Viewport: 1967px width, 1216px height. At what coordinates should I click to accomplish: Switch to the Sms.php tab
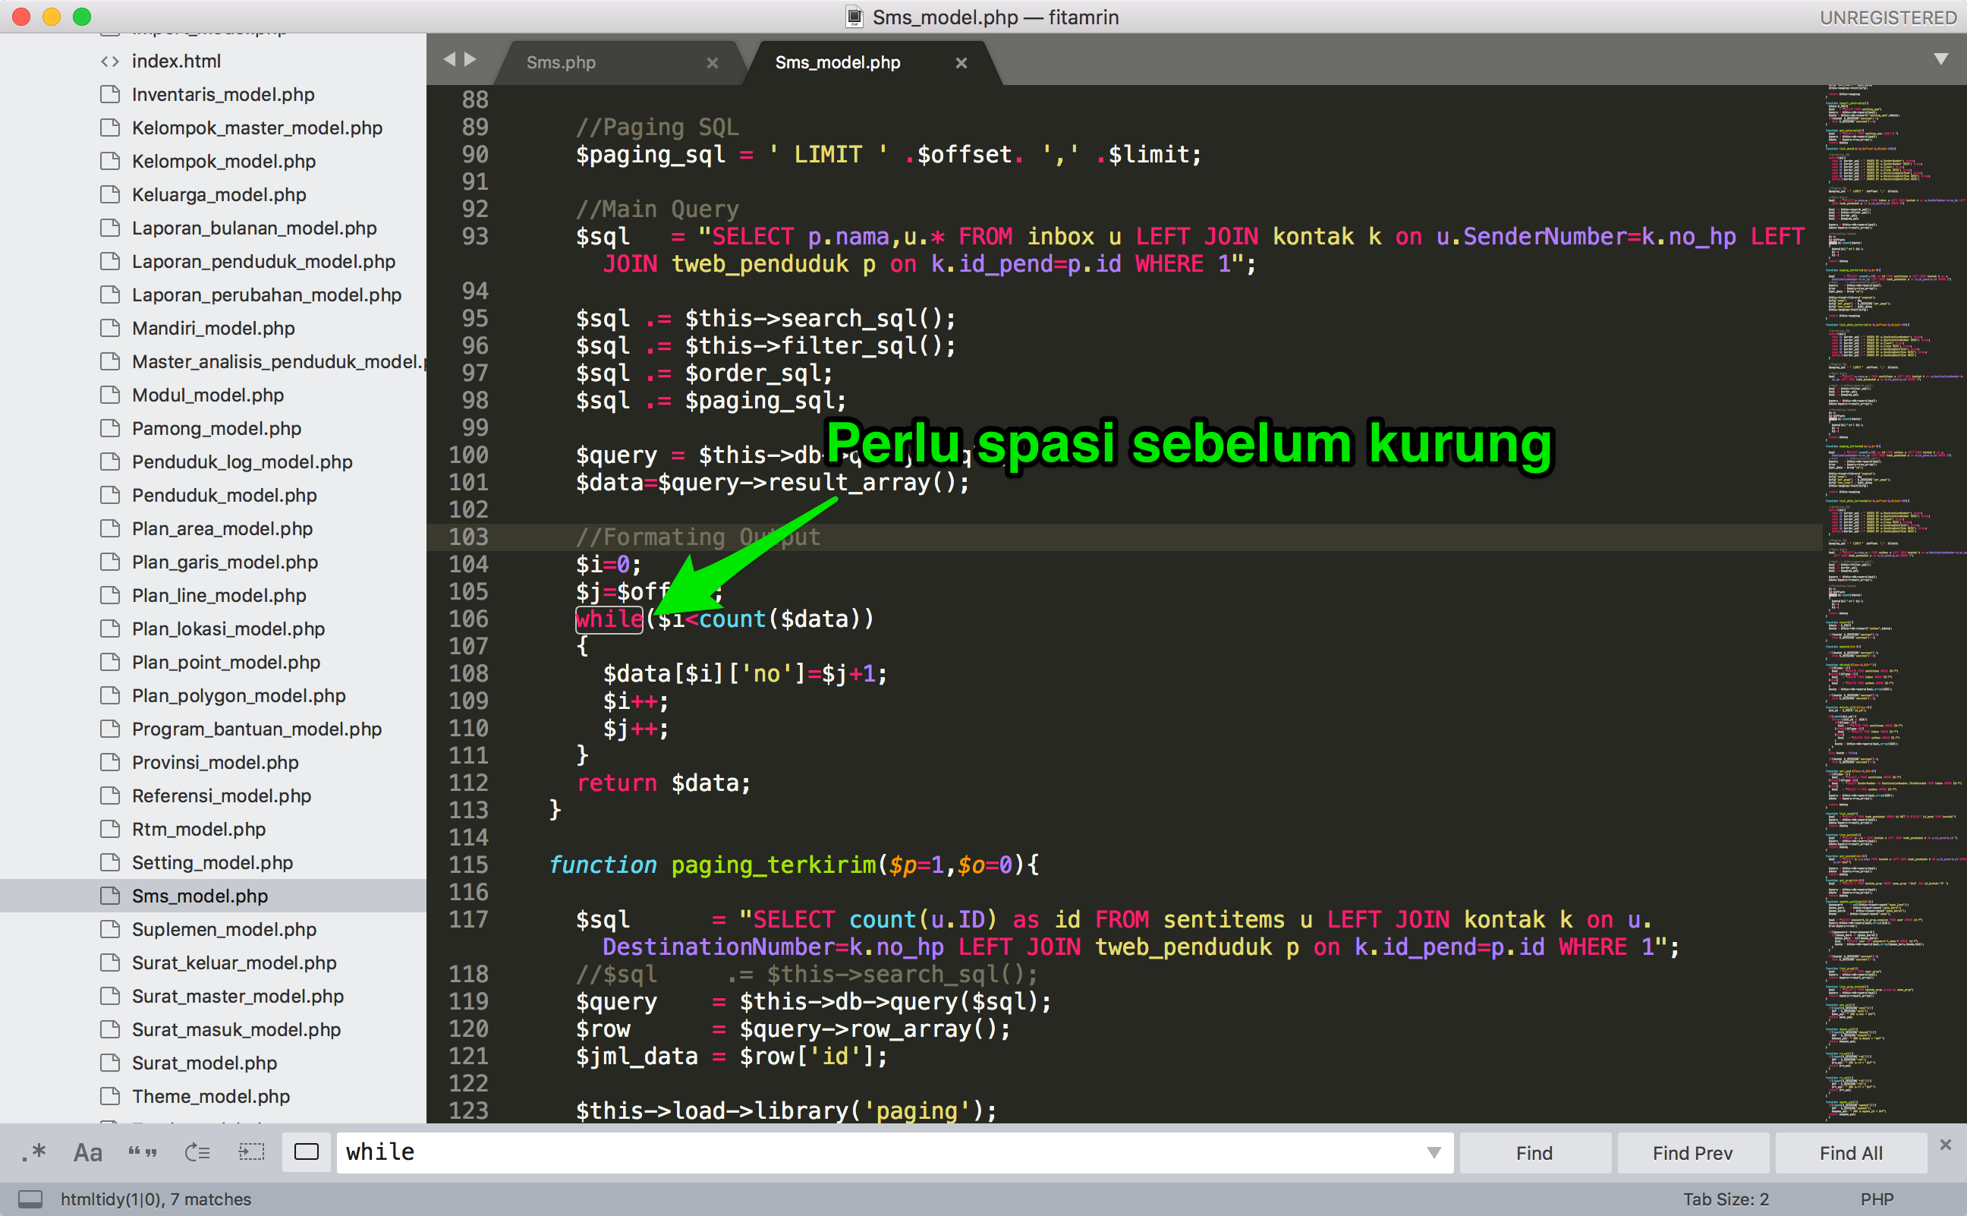[560, 62]
